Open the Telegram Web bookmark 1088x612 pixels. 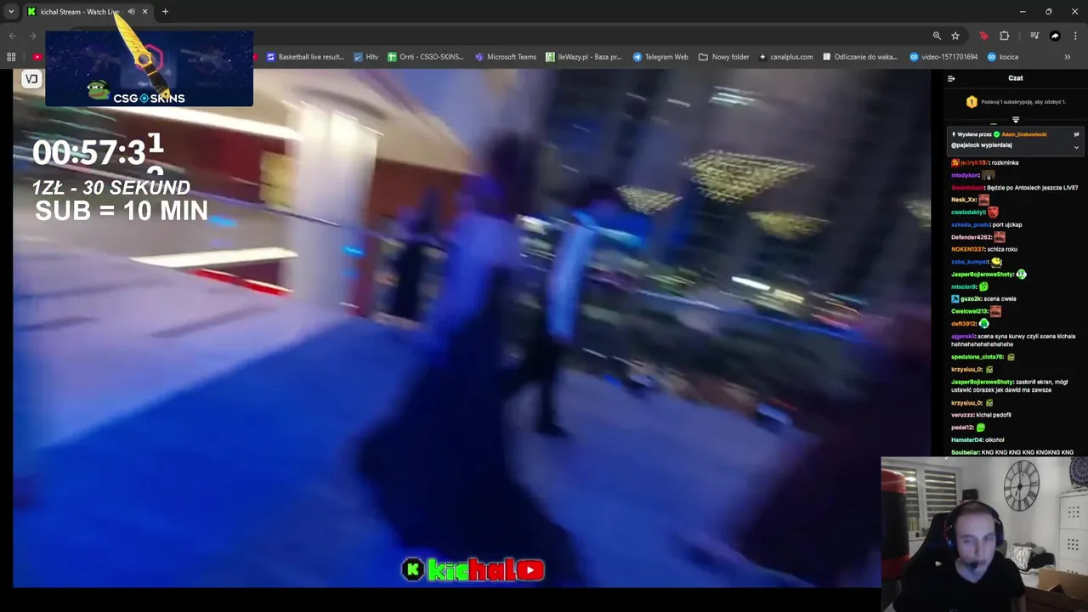click(660, 57)
